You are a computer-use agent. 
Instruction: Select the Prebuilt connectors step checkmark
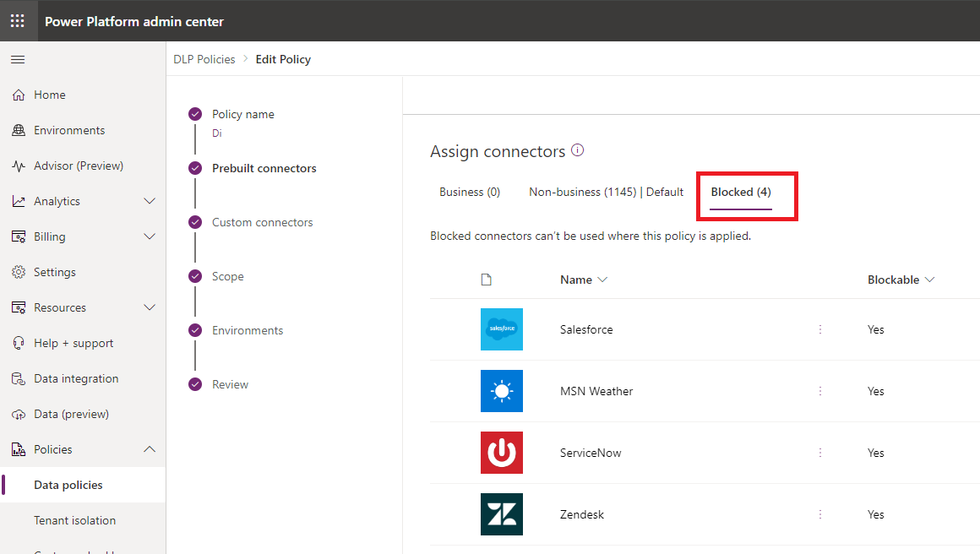coord(195,168)
